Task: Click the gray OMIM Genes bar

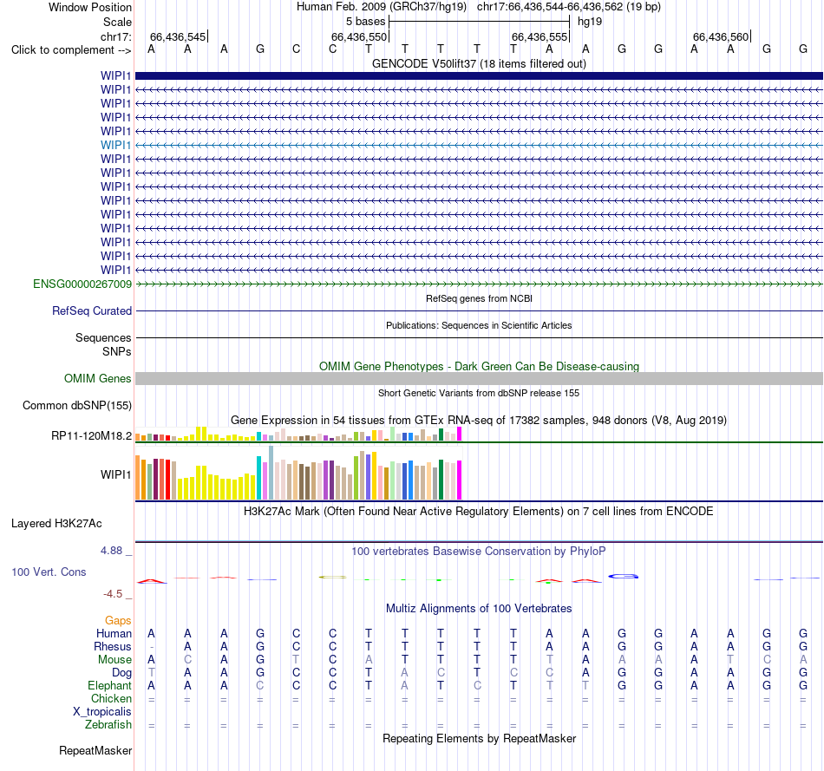Action: [x=479, y=378]
